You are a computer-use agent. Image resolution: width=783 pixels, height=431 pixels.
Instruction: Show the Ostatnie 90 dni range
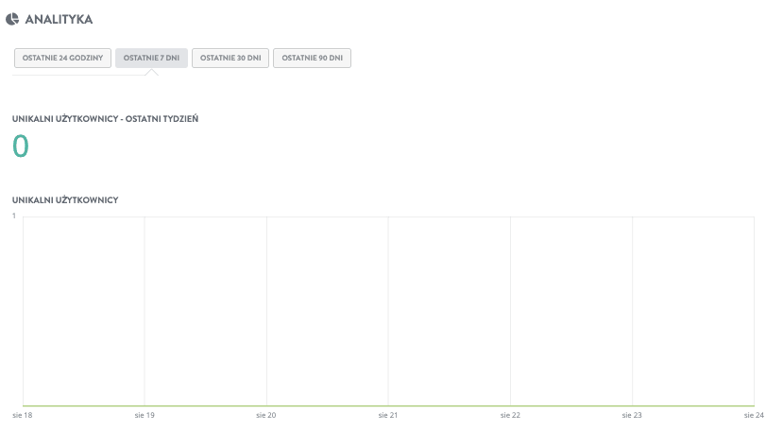pos(312,58)
